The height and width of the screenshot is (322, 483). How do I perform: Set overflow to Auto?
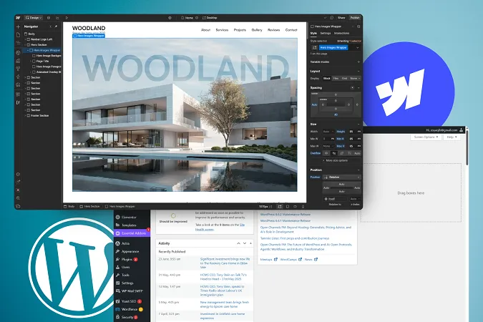click(x=357, y=153)
